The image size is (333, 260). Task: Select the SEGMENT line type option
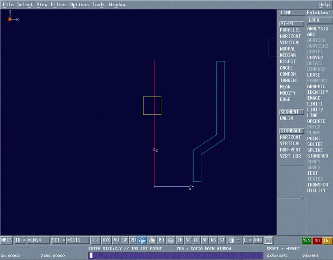coord(292,112)
